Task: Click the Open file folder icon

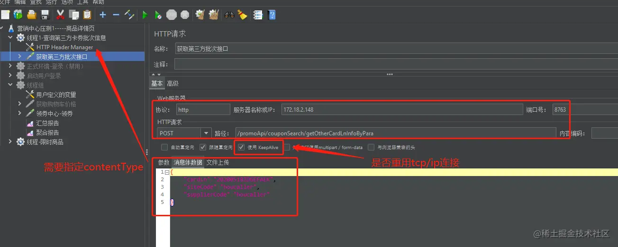Action: coord(32,15)
